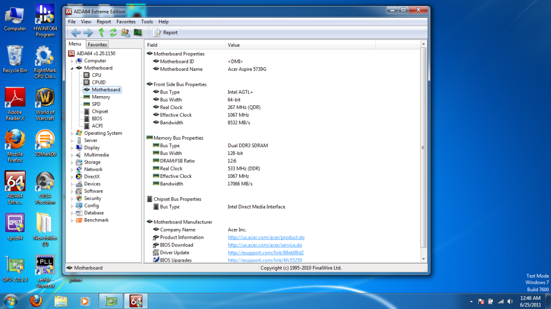
Task: Open the Help menu
Action: click(x=163, y=21)
